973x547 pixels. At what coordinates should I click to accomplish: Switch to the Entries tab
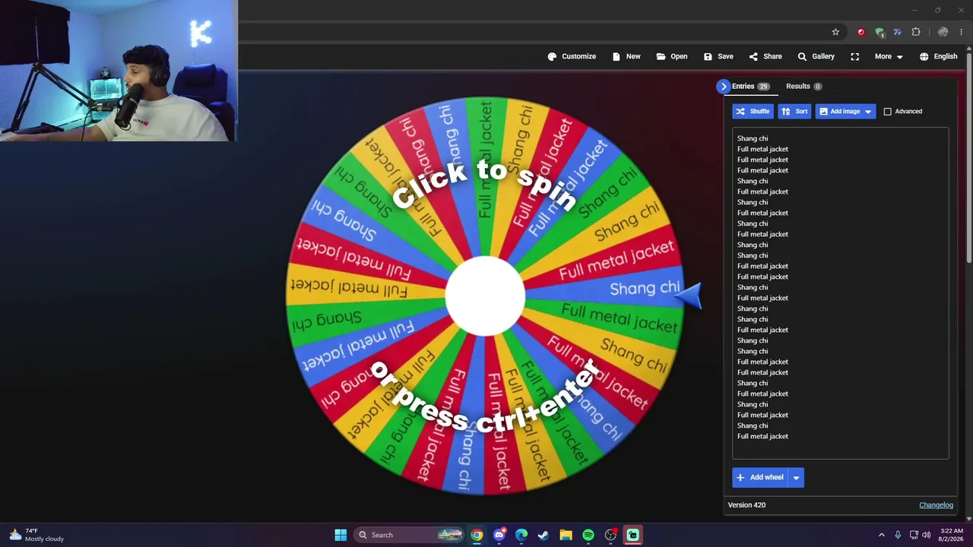(751, 86)
